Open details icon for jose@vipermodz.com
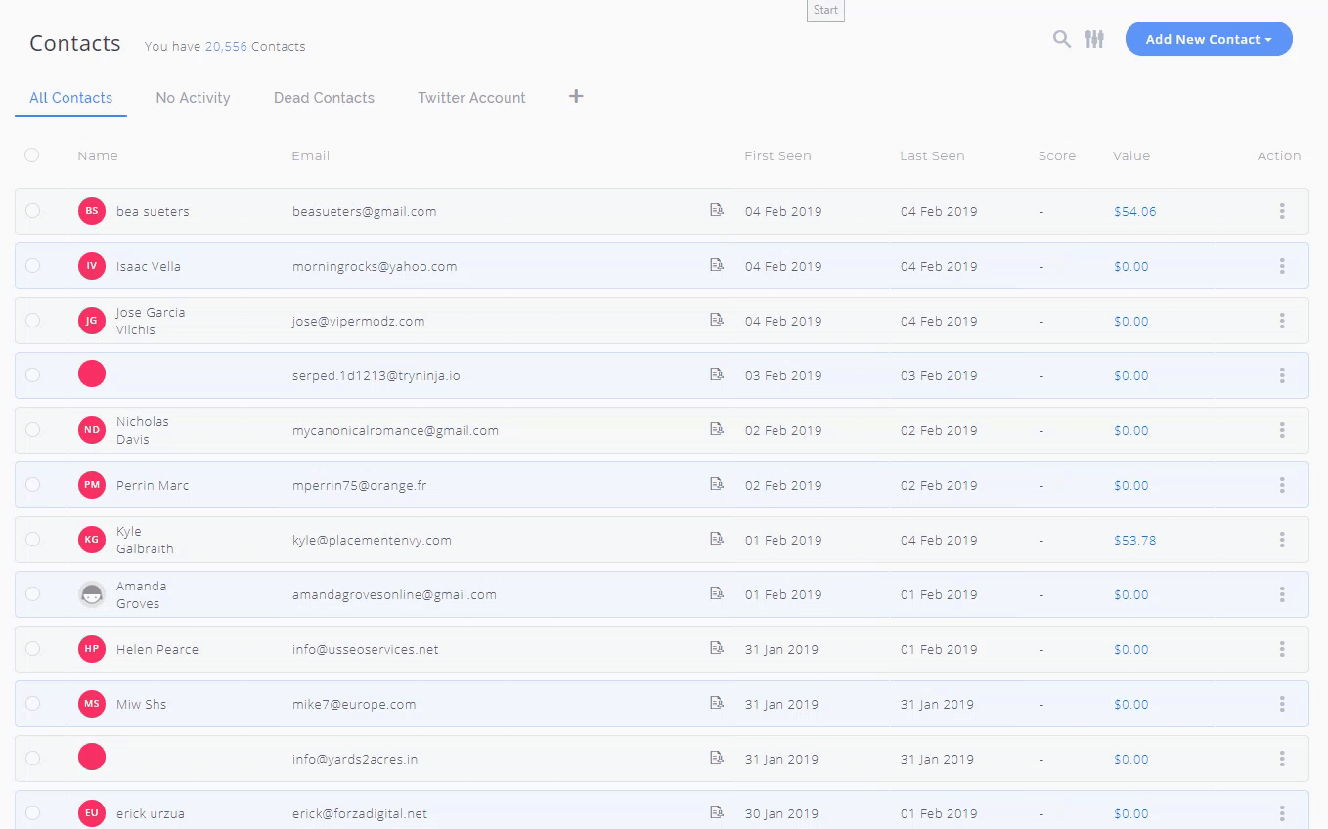This screenshot has height=829, width=1328. pos(717,320)
